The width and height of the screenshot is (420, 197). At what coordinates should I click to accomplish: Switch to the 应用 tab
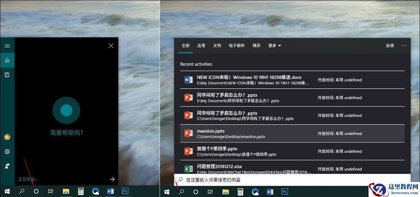click(201, 46)
